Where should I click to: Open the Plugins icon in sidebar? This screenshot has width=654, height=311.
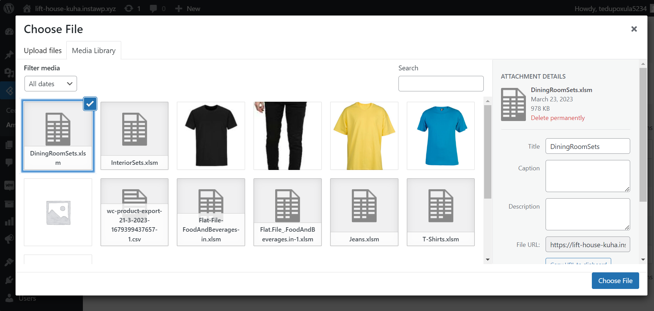(9, 280)
